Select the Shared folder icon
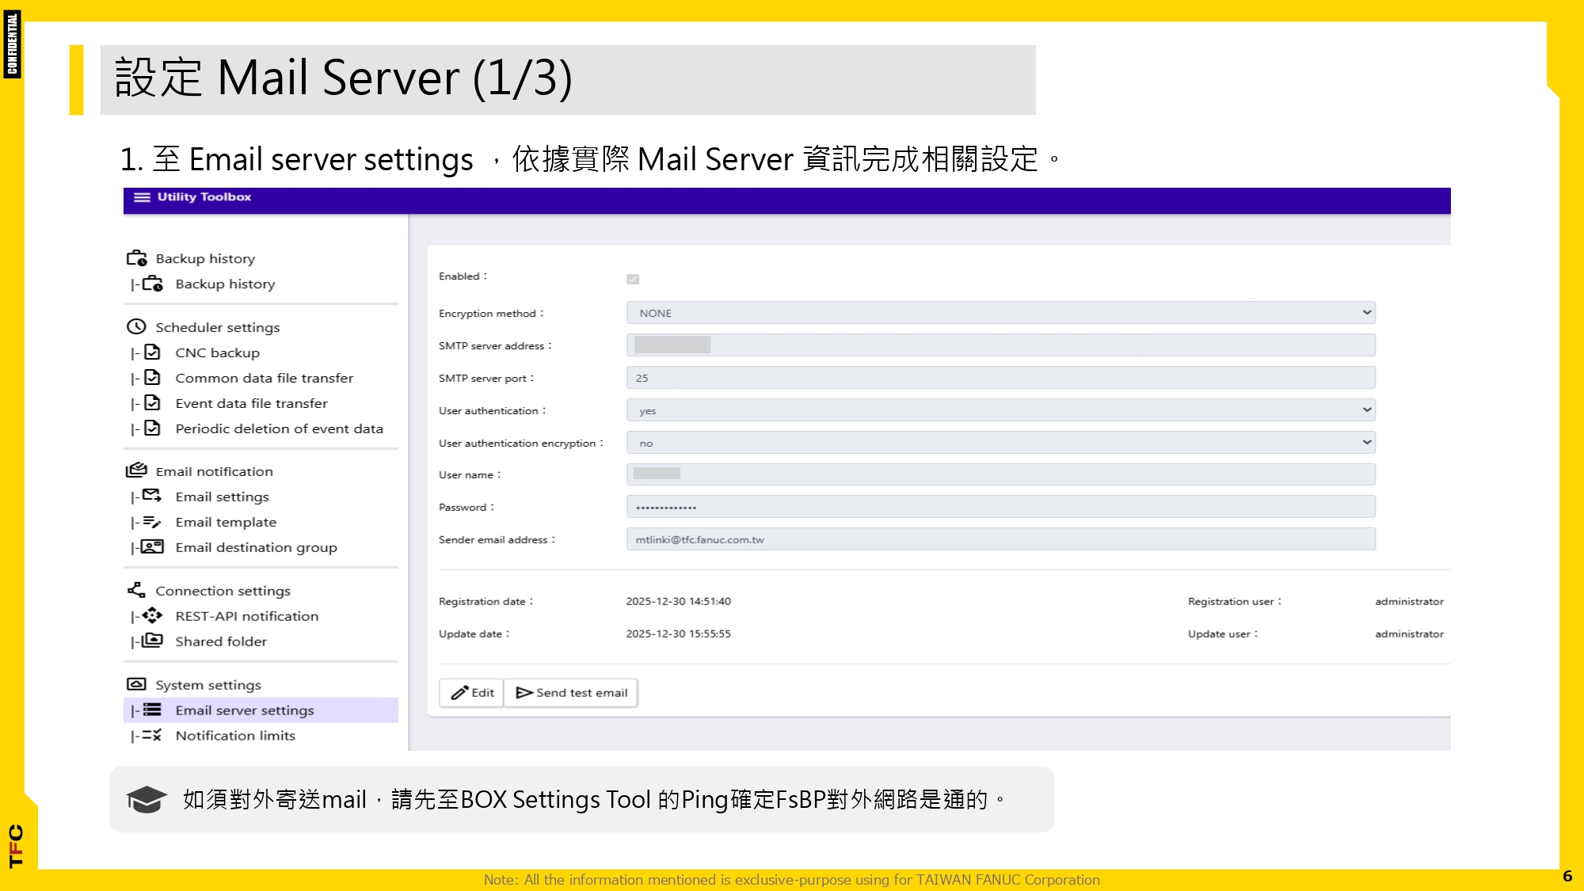The width and height of the screenshot is (1584, 891). pyautogui.click(x=151, y=641)
